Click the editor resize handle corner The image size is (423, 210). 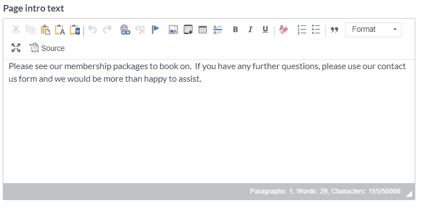coord(409,194)
